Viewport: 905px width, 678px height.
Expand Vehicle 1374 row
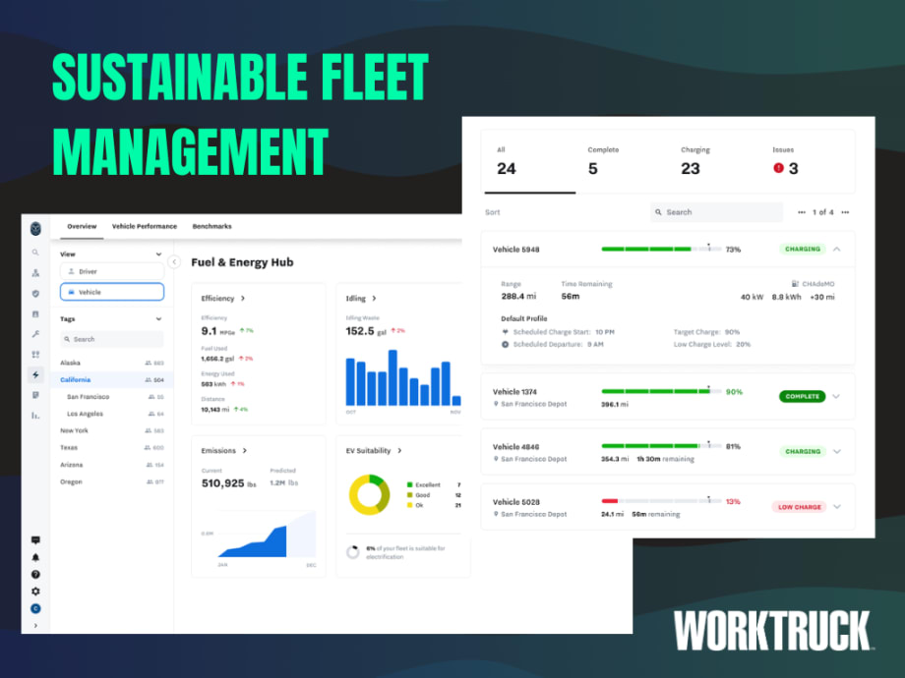pyautogui.click(x=837, y=396)
